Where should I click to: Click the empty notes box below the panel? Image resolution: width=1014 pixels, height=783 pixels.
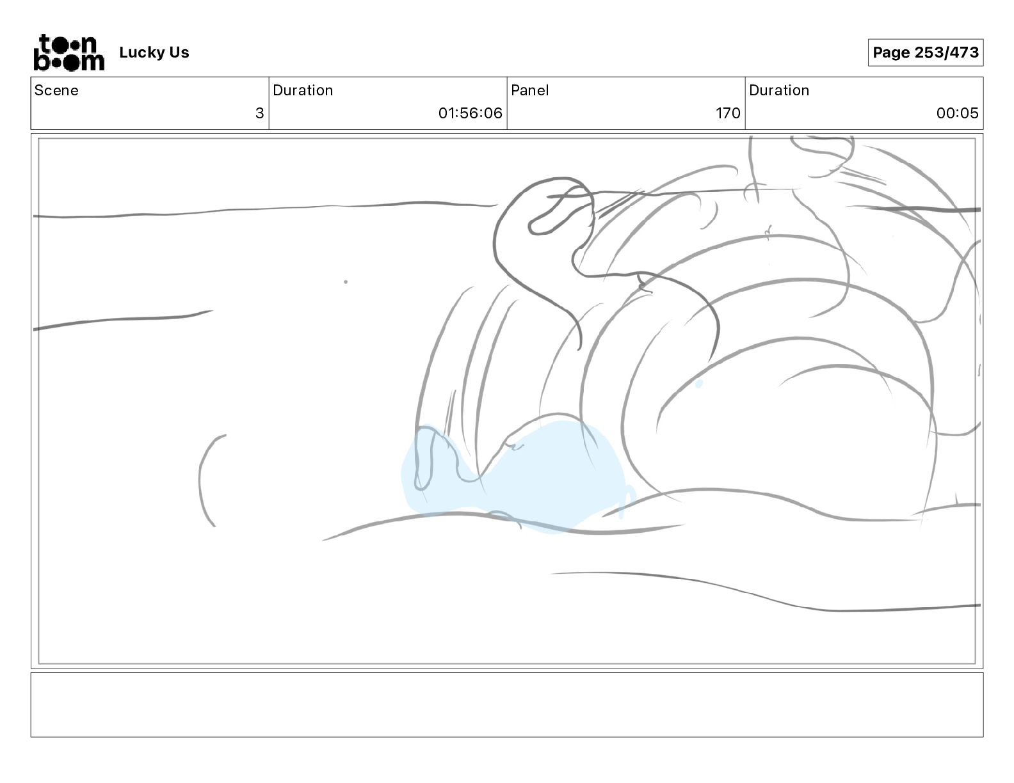pyautogui.click(x=507, y=705)
